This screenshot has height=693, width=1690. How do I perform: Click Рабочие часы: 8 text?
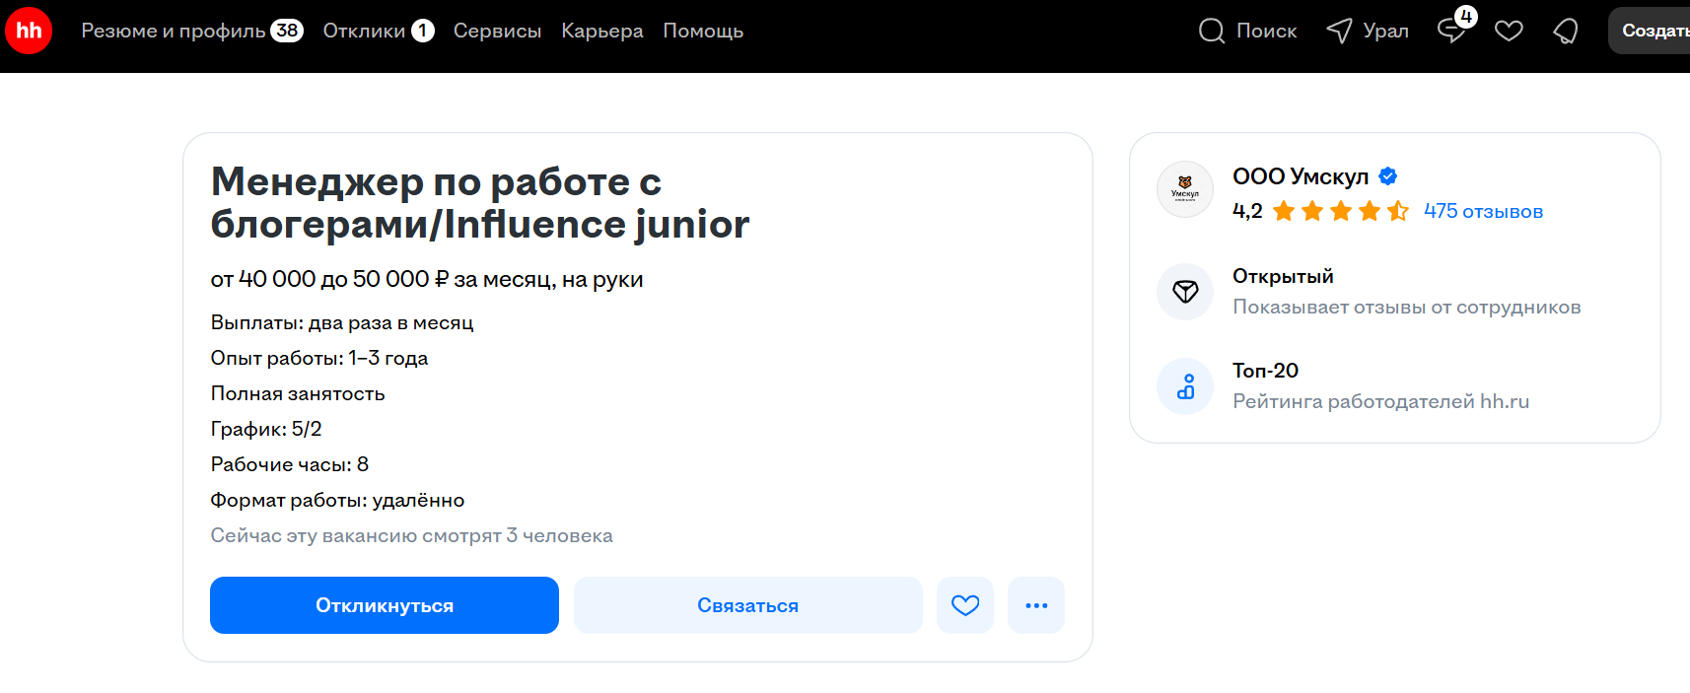point(290,464)
